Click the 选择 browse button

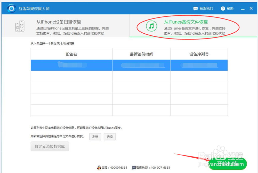(110, 137)
